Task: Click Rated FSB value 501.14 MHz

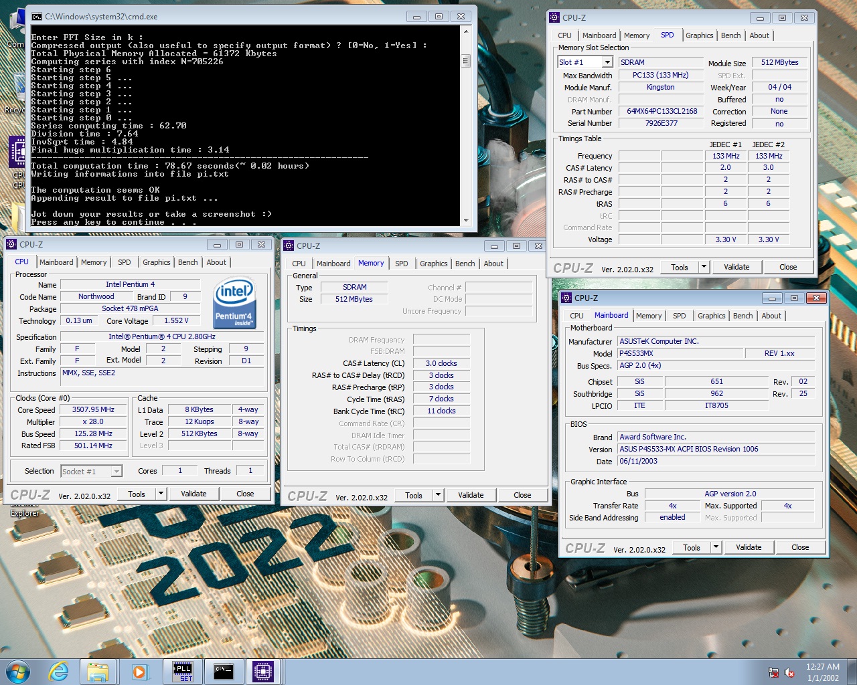Action: click(x=94, y=446)
